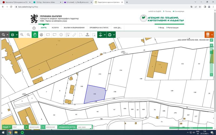Click the X coordinate input field
Image resolution: width=216 pixels, height=135 pixels.
coord(35,127)
